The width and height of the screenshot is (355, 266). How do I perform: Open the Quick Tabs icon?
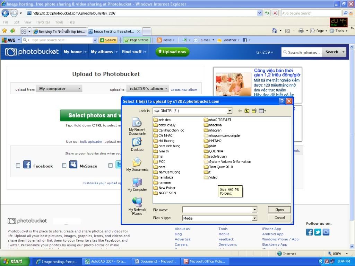[x=23, y=32]
